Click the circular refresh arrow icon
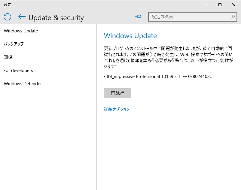241x190 pixels. (8, 17)
